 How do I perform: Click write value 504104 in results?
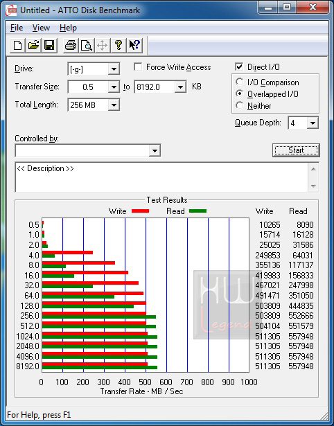[x=267, y=326]
